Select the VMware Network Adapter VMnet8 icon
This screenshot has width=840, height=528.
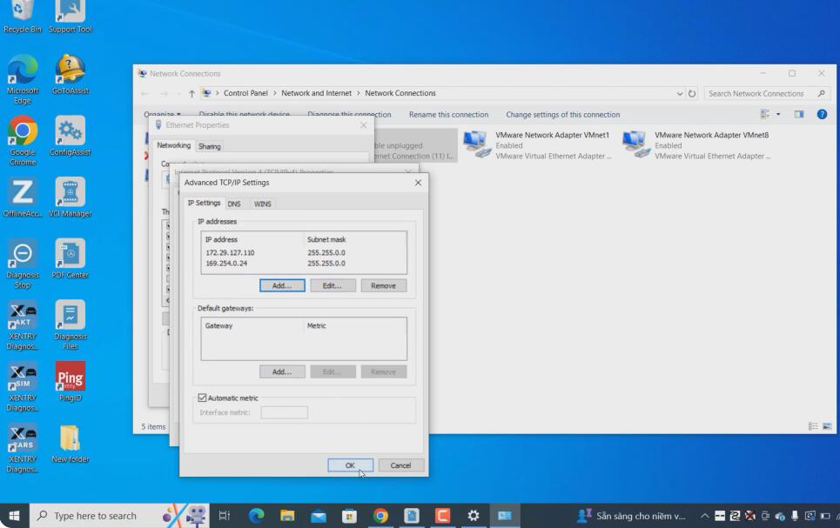[x=636, y=144]
